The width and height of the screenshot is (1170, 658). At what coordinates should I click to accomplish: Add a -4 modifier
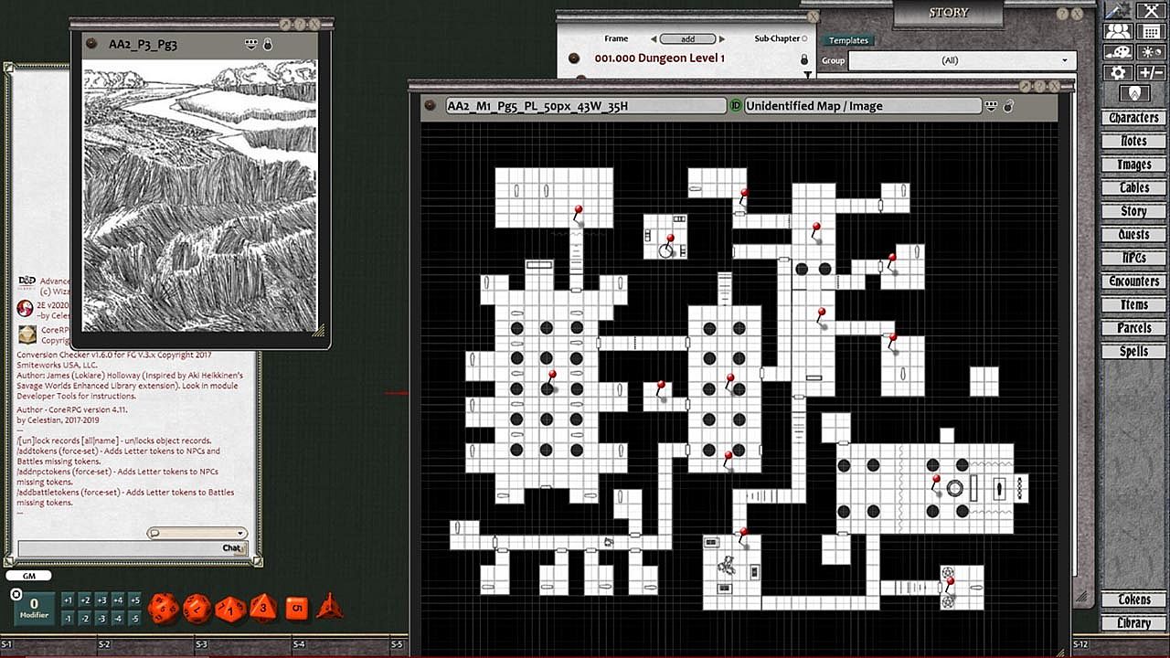click(118, 619)
